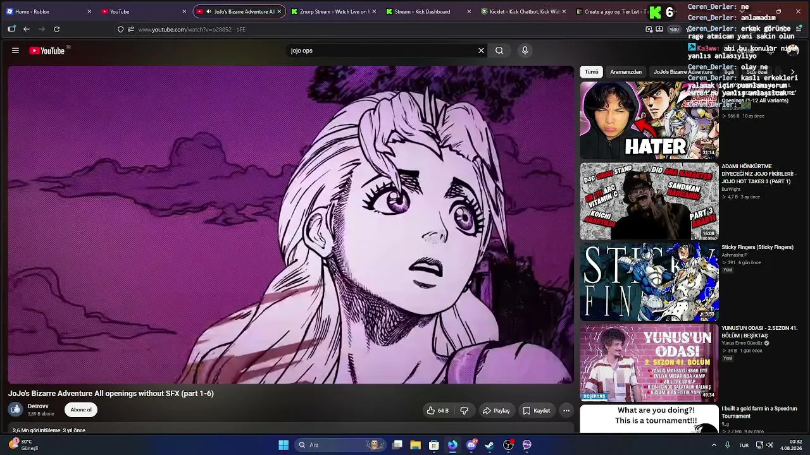Viewport: 810px width, 455px height.
Task: Click the taskbar 'Ara' search box
Action: click(x=340, y=445)
